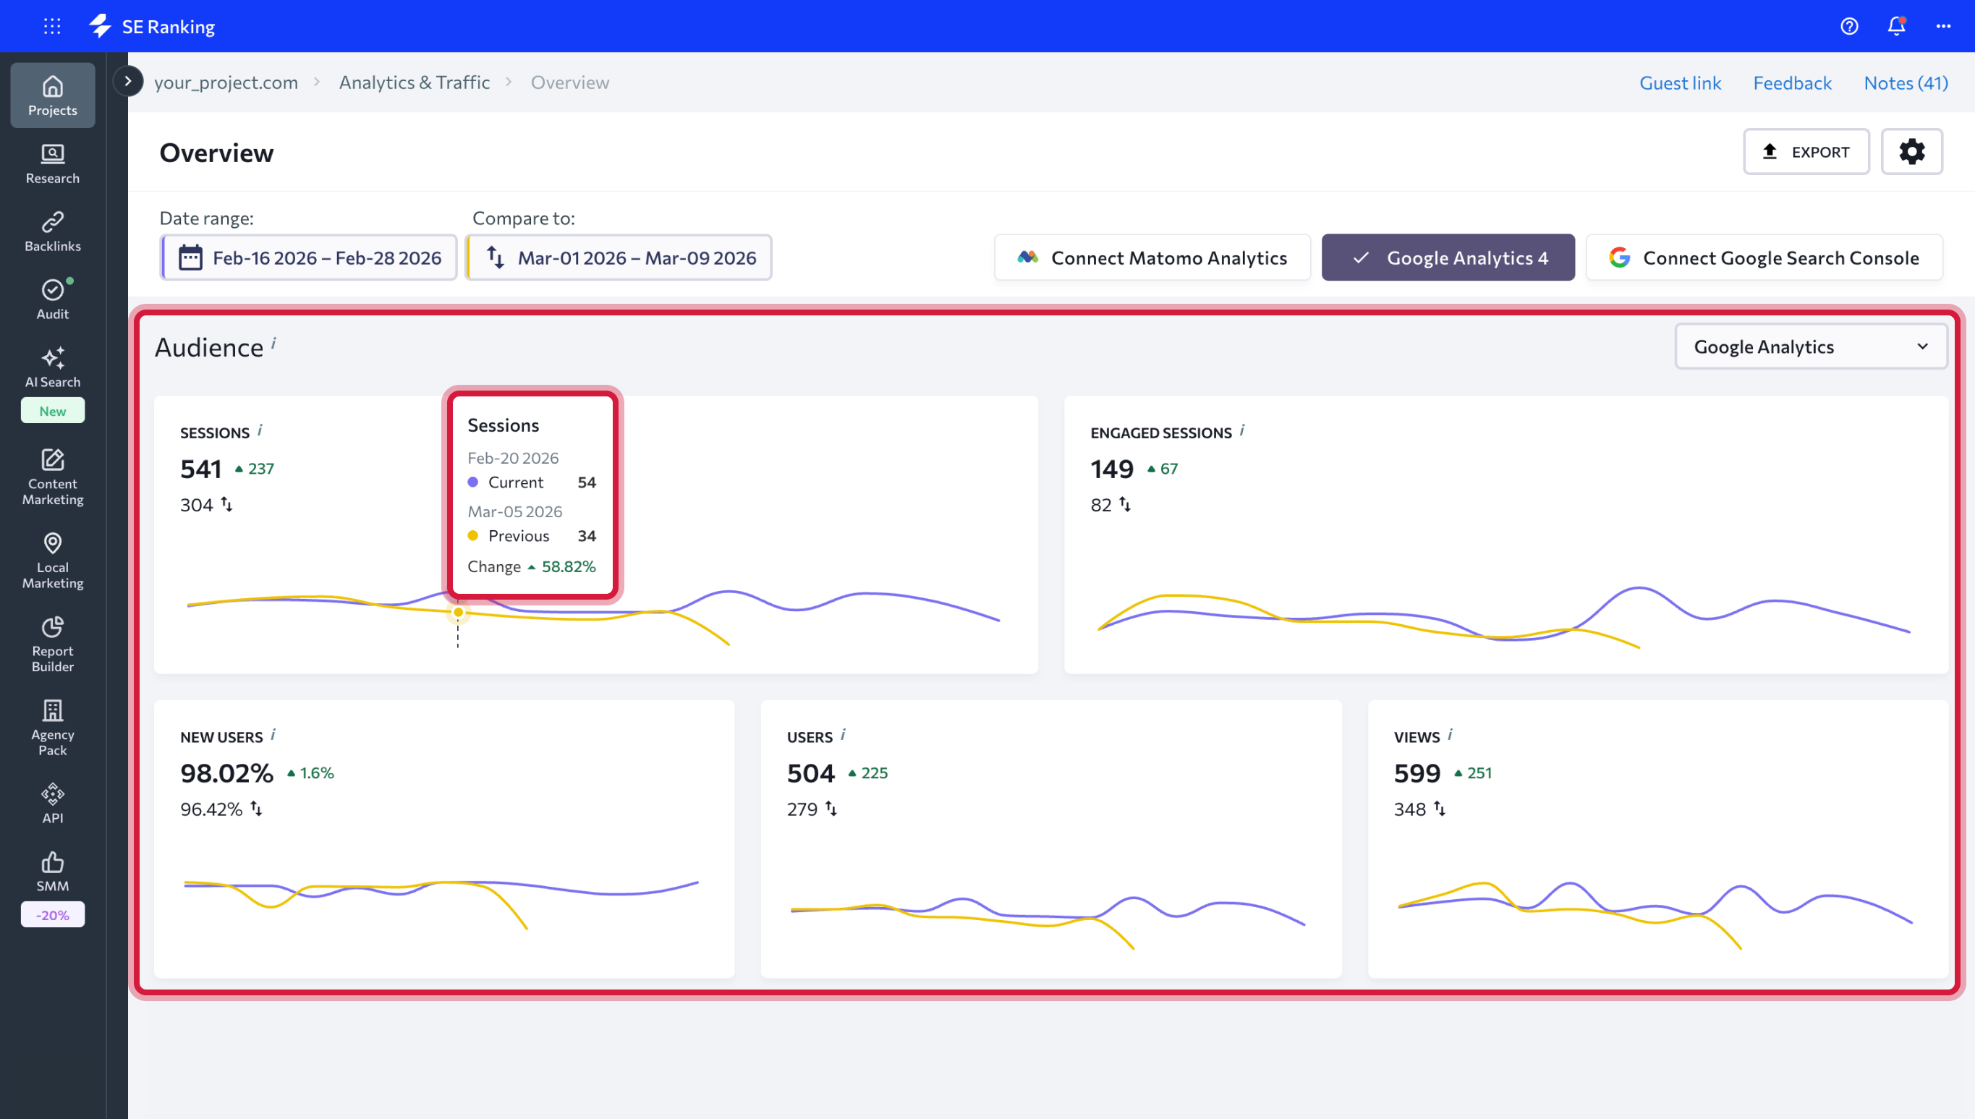This screenshot has height=1119, width=1975.
Task: Open the Guest link
Action: pyautogui.click(x=1680, y=82)
